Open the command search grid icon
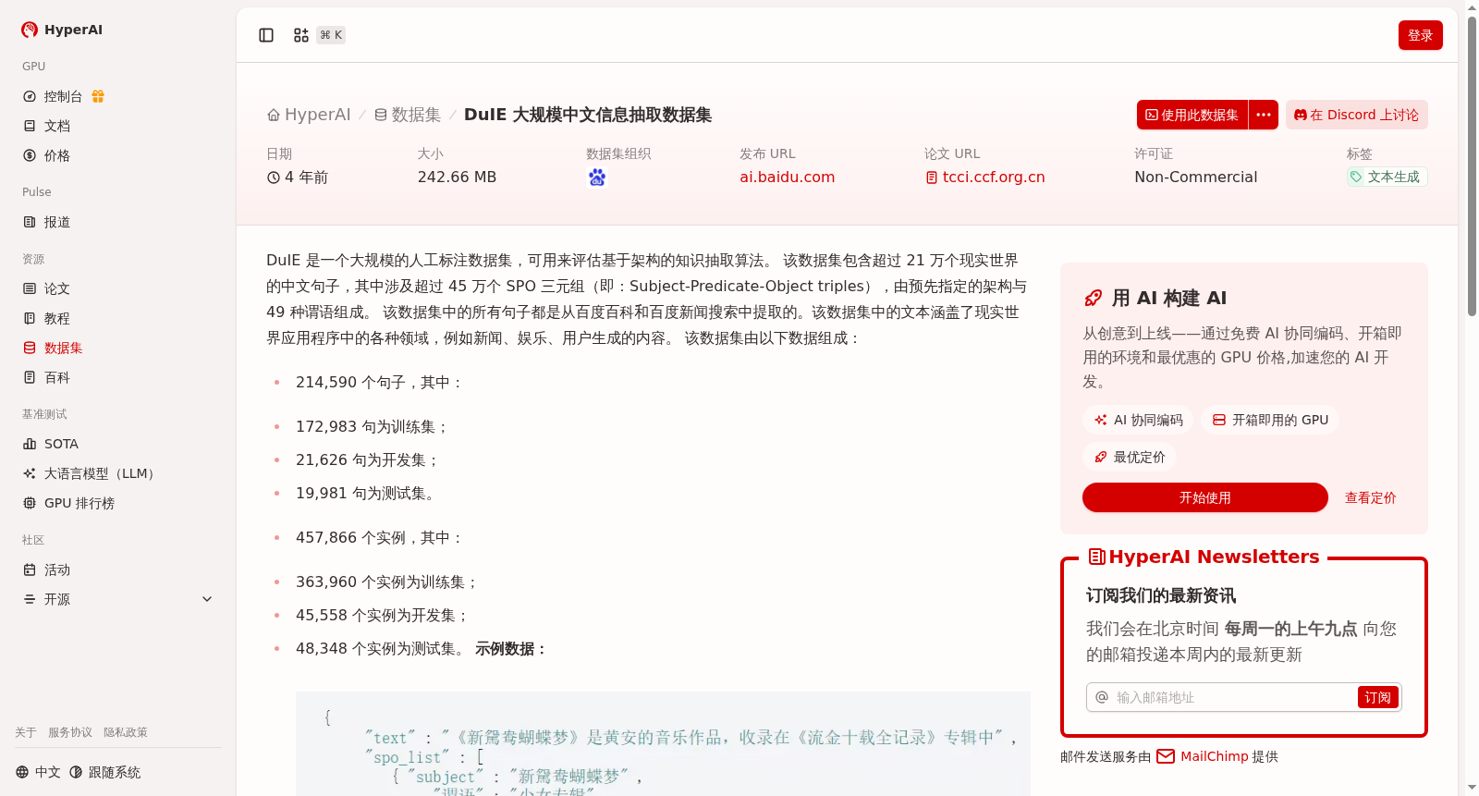 click(301, 35)
